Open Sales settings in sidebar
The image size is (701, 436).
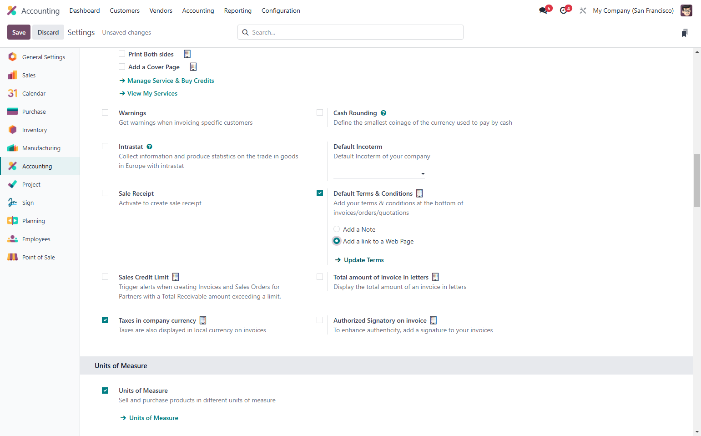(40, 75)
